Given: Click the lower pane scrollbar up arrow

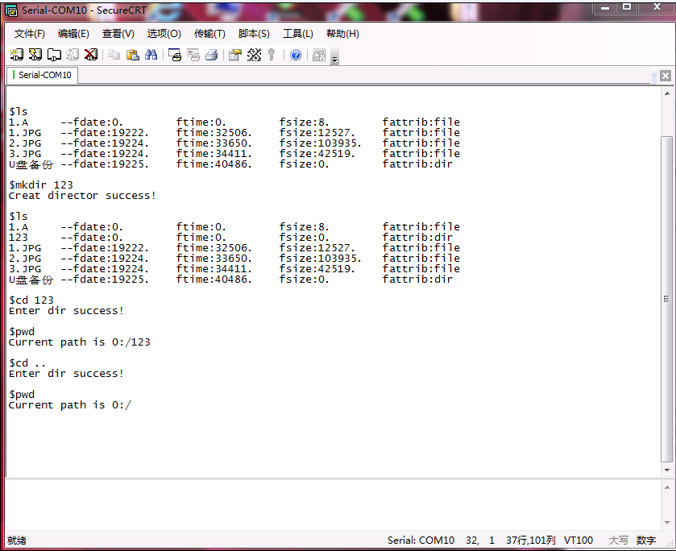Looking at the screenshot, I should click(x=667, y=487).
